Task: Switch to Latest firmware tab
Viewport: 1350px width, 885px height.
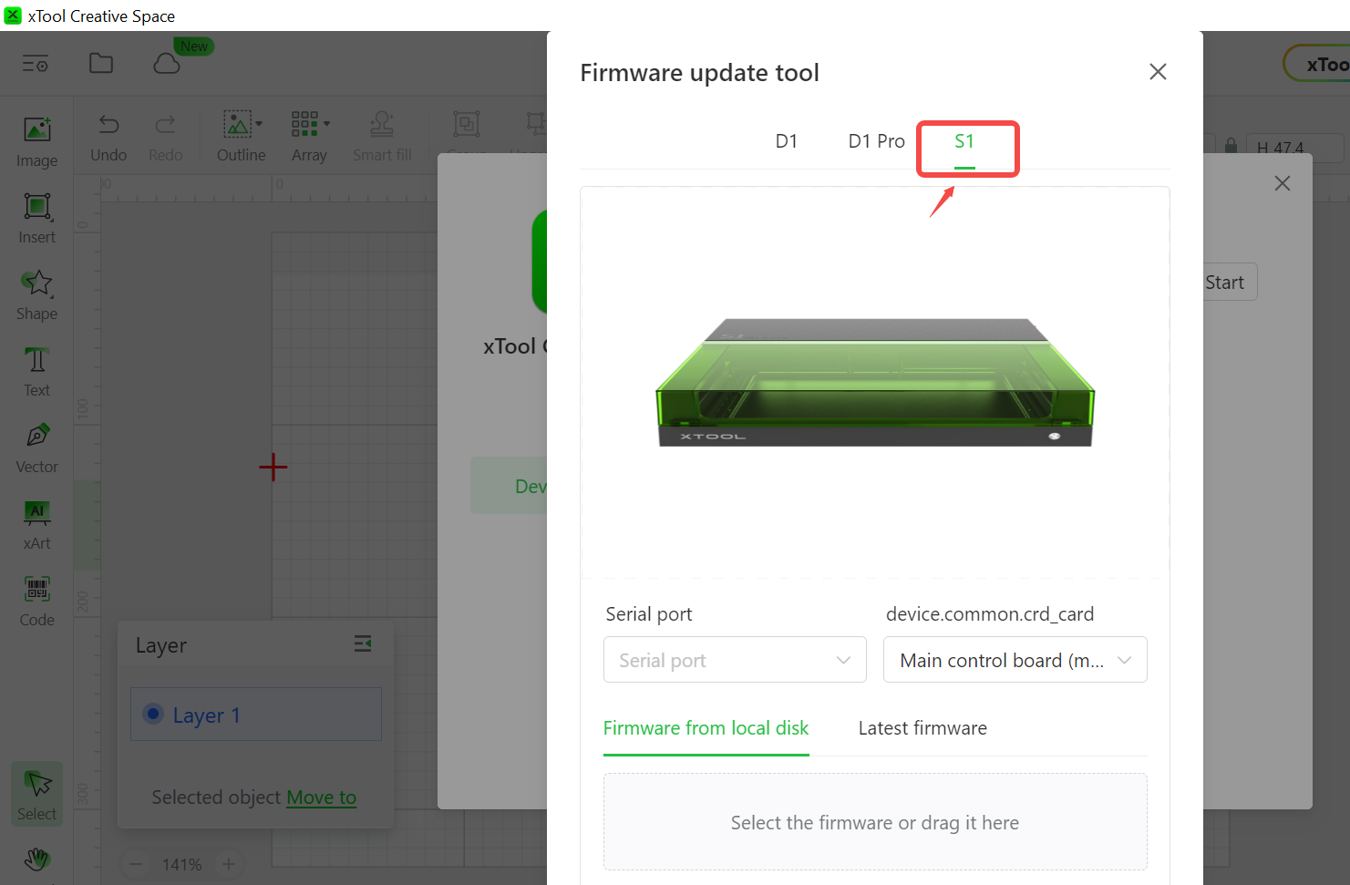Action: [922, 728]
